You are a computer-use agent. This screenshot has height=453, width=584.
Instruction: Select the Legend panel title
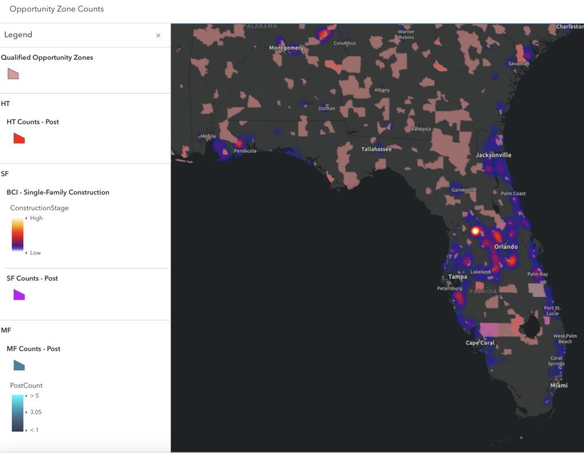tap(18, 35)
